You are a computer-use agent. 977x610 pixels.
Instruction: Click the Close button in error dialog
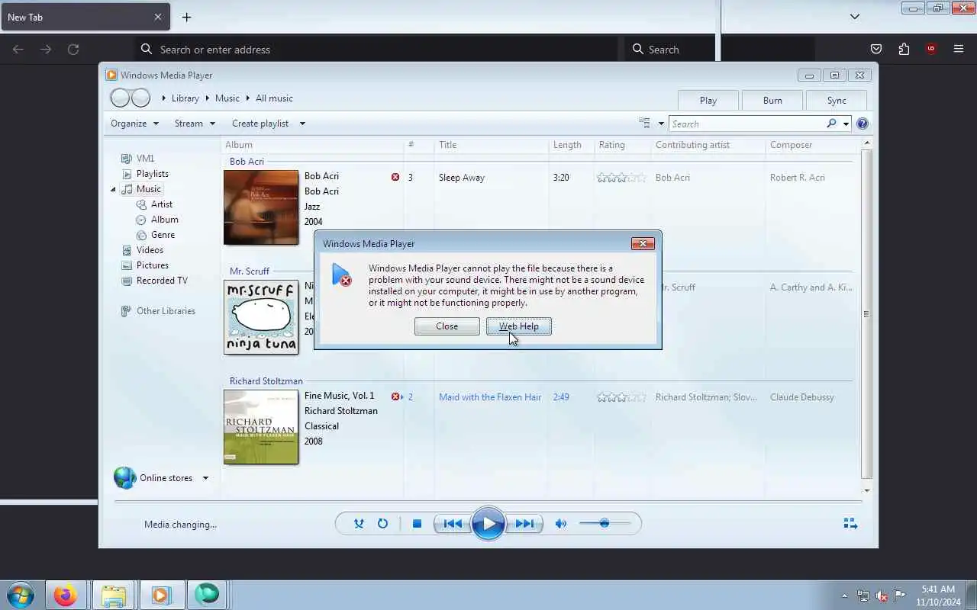point(447,326)
